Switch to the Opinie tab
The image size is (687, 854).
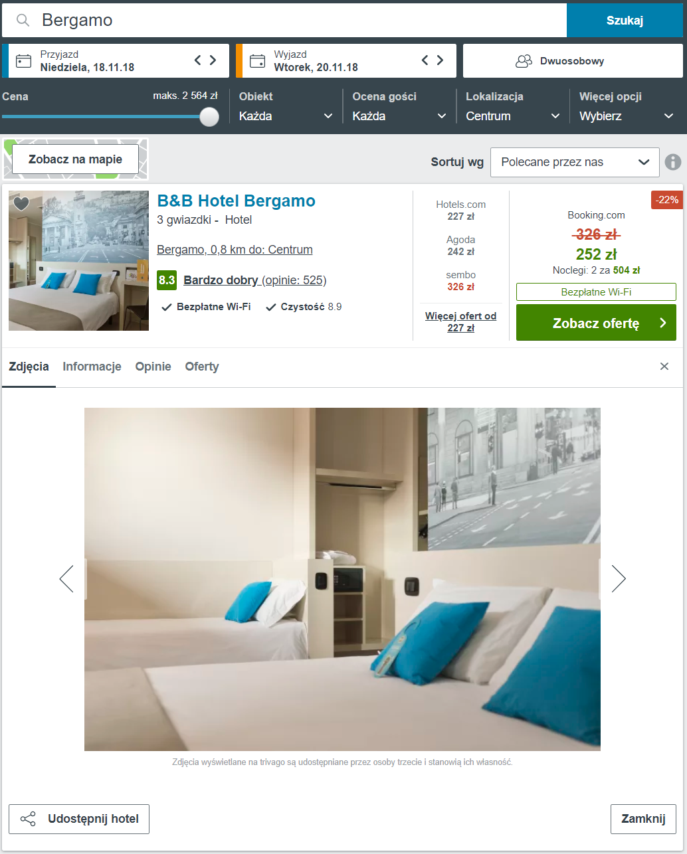(153, 367)
